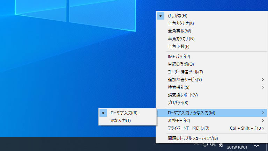Open プロパティ(R) from the IME menu

tap(178, 103)
